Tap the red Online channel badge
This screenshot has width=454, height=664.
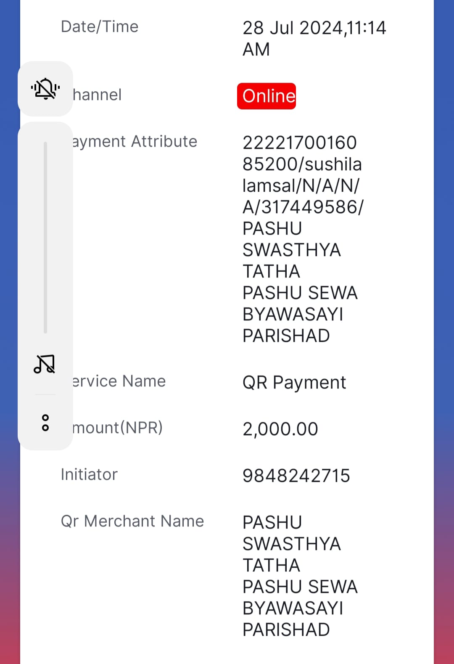pos(267,96)
